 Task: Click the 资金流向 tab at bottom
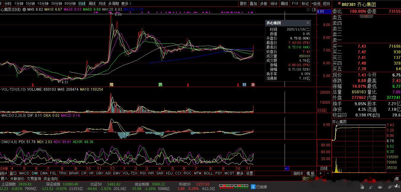point(51,179)
